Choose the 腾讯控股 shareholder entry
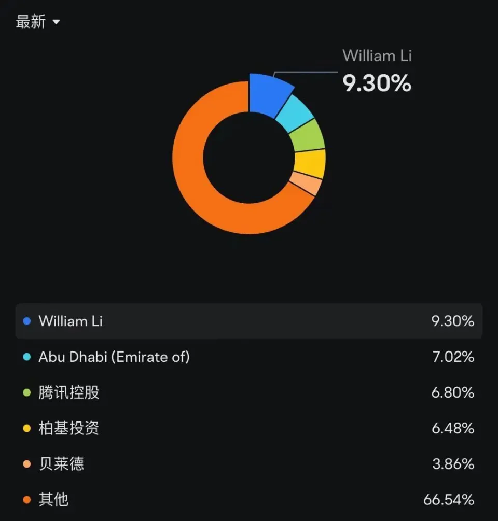 point(249,392)
